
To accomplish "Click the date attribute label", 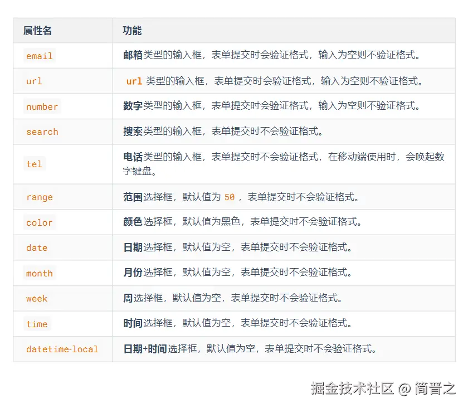I will click(37, 247).
